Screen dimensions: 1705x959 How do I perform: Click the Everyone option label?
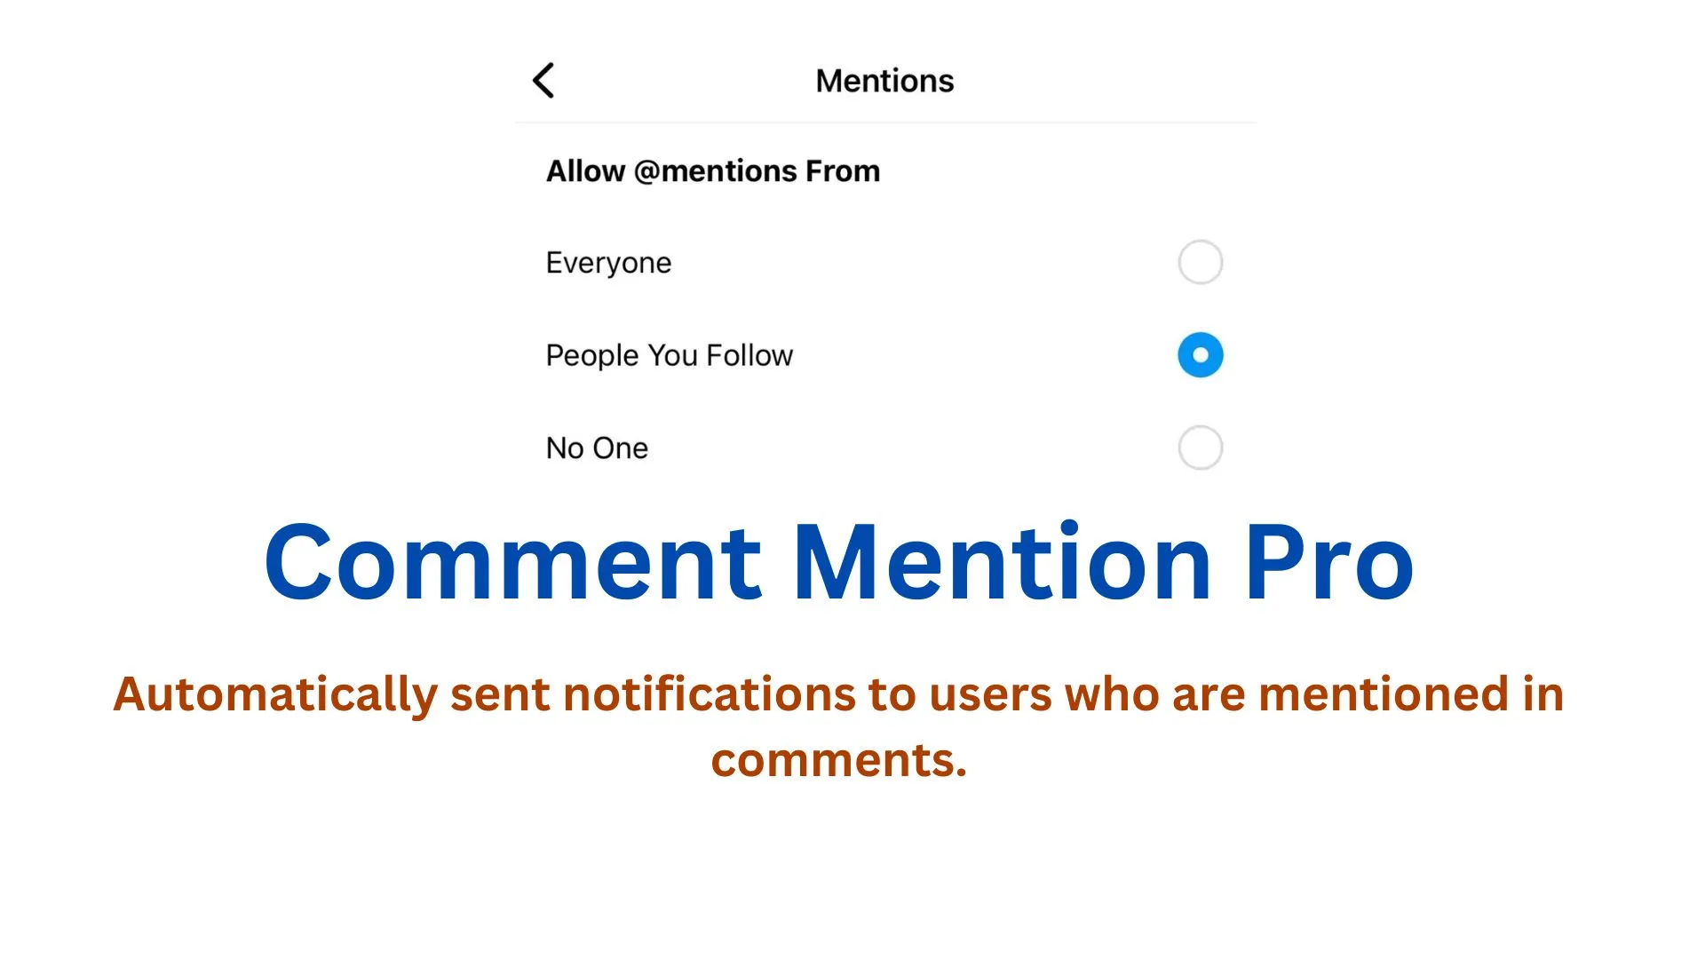click(x=608, y=263)
